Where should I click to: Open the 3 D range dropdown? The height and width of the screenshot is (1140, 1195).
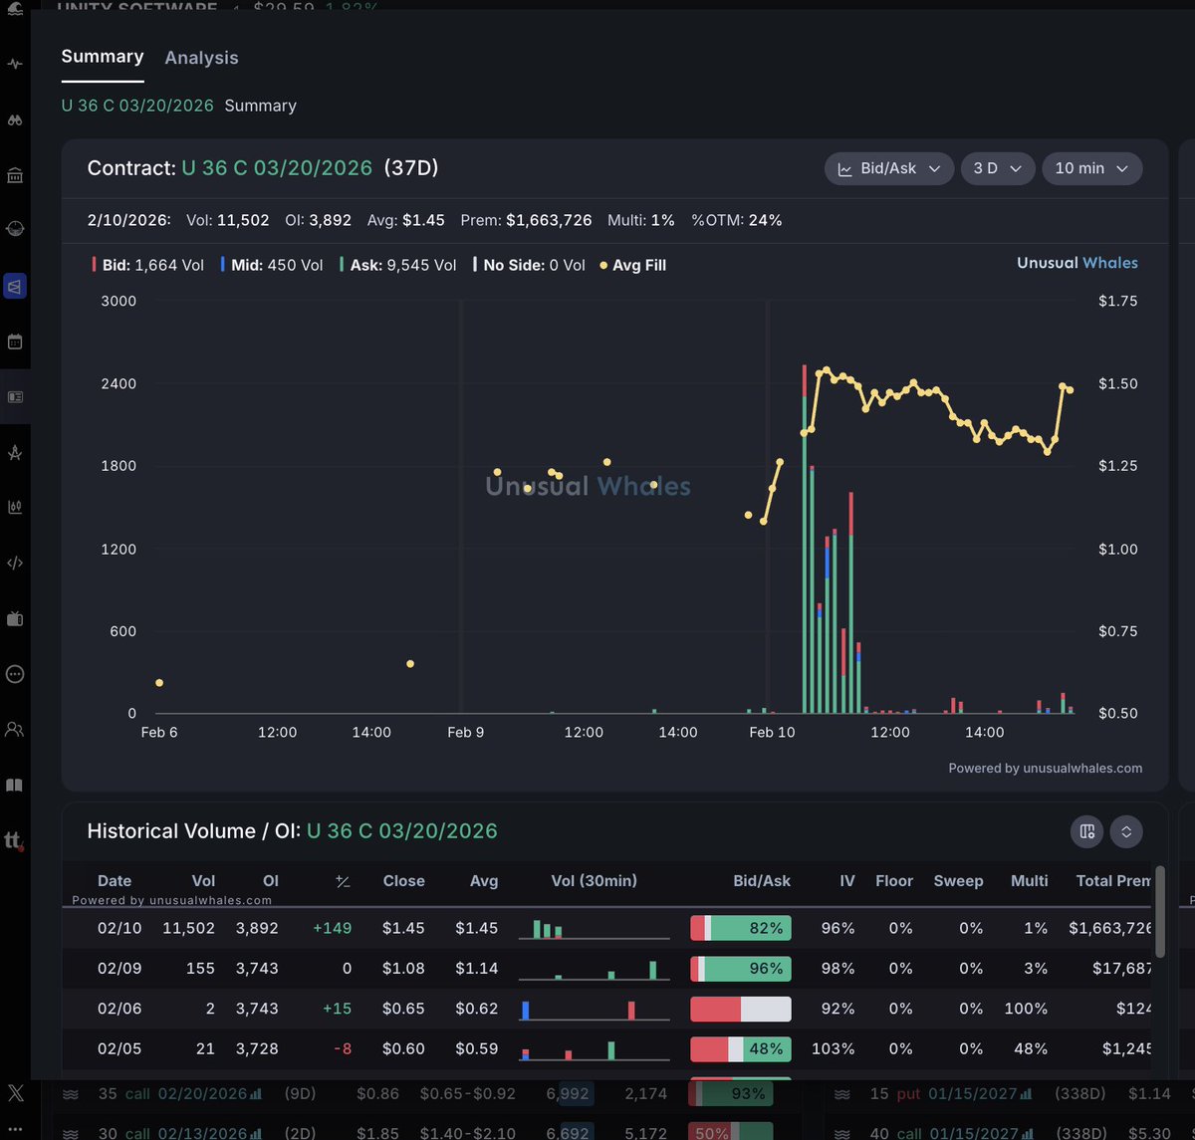[x=998, y=168]
